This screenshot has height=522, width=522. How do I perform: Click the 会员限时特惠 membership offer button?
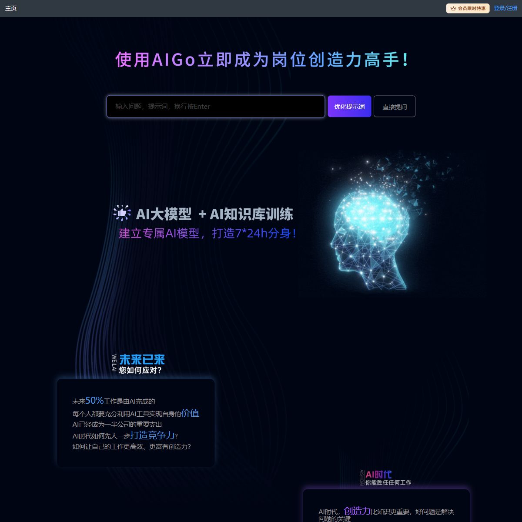coord(468,8)
